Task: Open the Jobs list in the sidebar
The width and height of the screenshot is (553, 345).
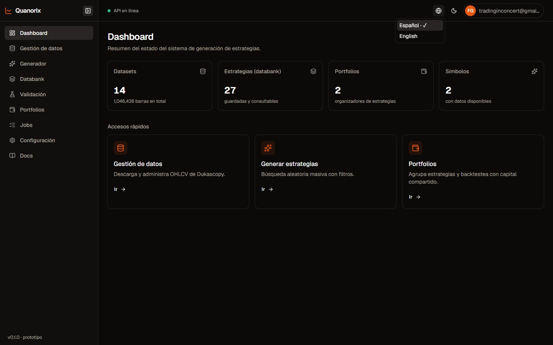Action: [49, 125]
